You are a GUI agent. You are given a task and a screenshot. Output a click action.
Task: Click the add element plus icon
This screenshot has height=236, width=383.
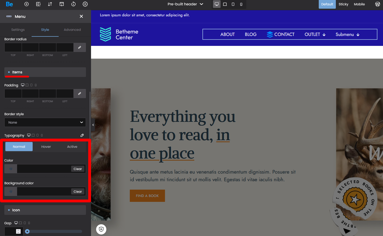tap(27, 4)
